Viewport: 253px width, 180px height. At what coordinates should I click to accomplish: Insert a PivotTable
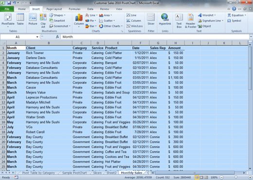(8, 20)
